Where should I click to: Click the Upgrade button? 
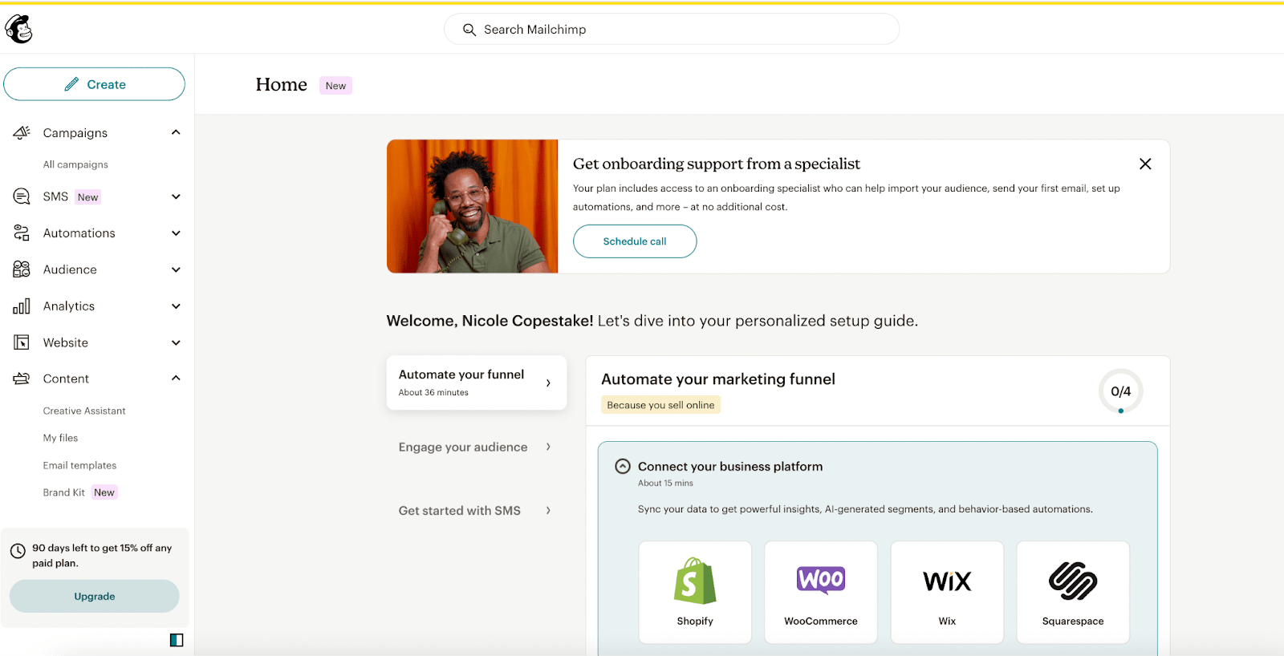click(95, 597)
